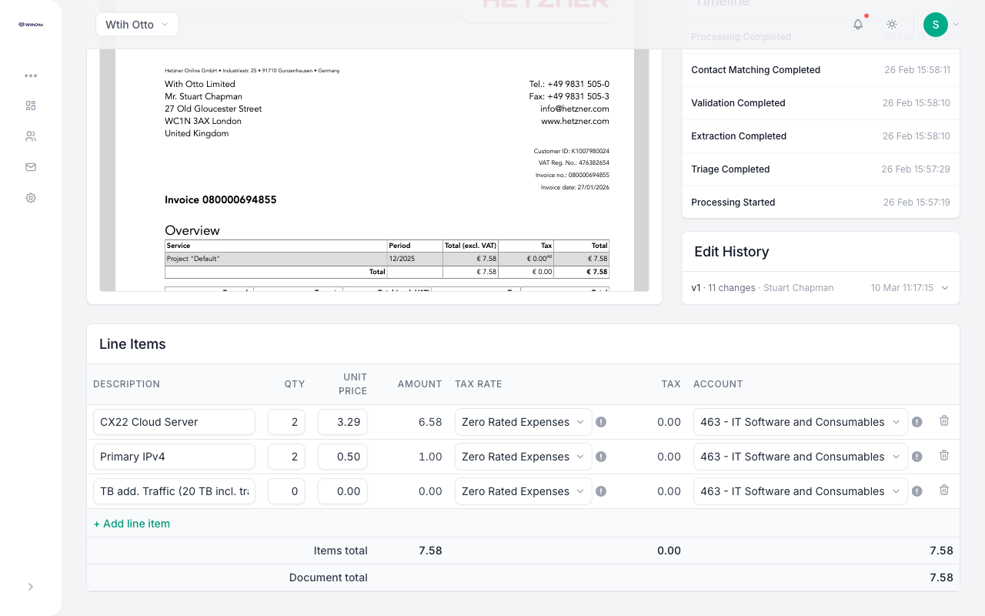
Task: Click the warning icon beside TB add. Traffic account
Action: click(917, 491)
